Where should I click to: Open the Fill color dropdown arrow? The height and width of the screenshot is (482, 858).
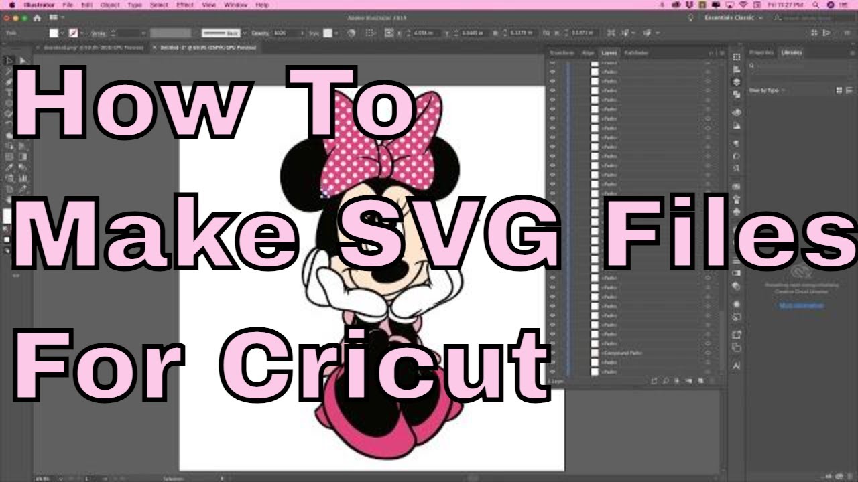(x=64, y=33)
